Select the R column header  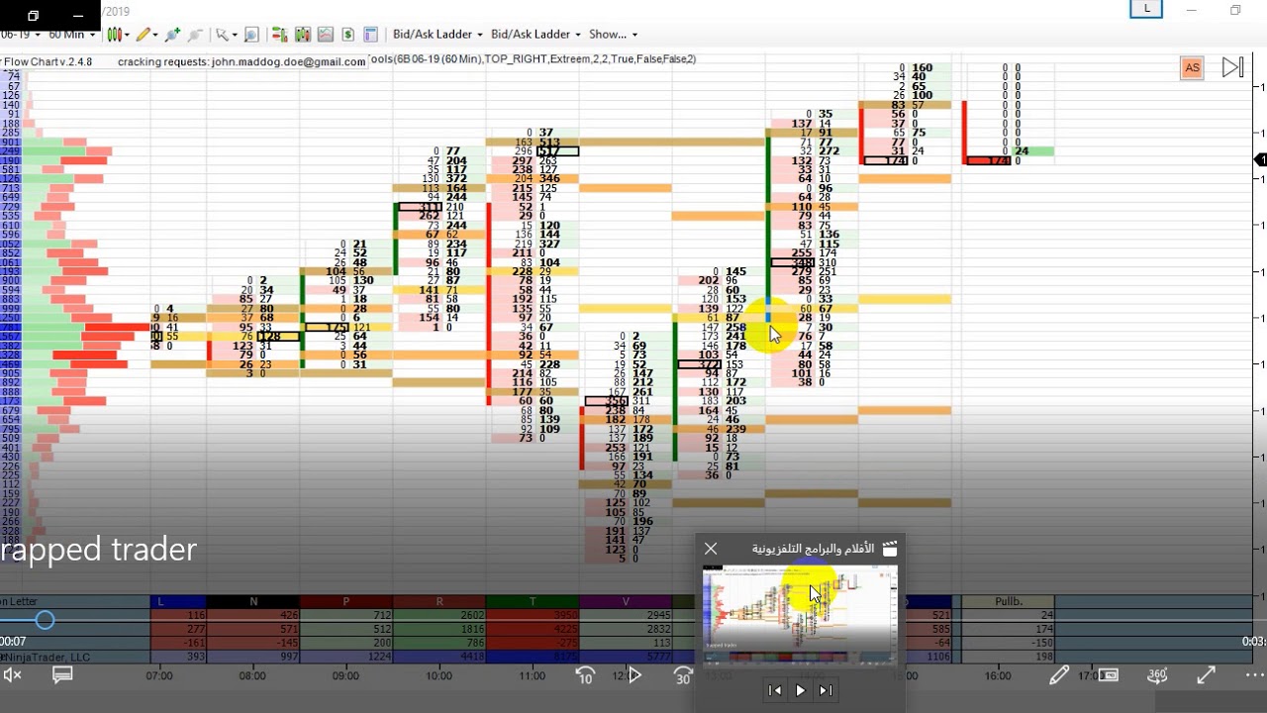coord(439,601)
